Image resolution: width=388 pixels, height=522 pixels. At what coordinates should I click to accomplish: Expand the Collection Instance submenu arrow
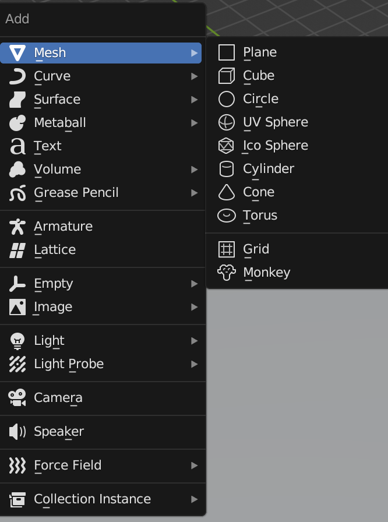194,499
